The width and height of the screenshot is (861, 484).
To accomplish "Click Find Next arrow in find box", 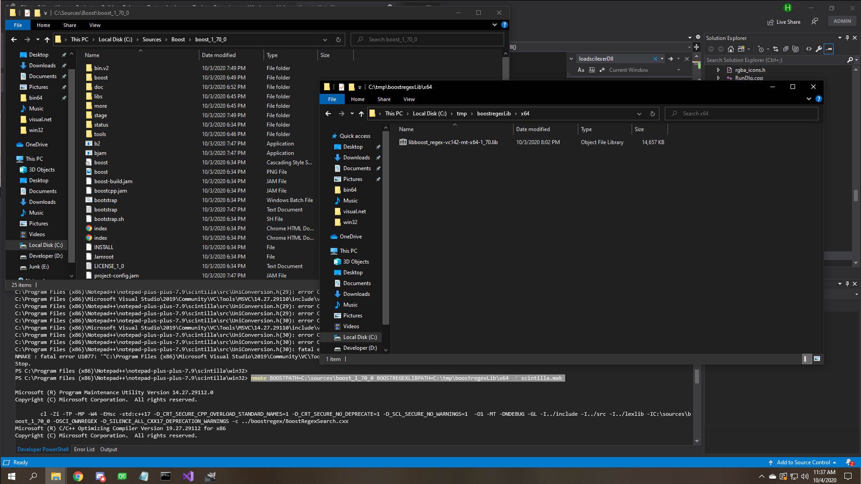I will 670,59.
